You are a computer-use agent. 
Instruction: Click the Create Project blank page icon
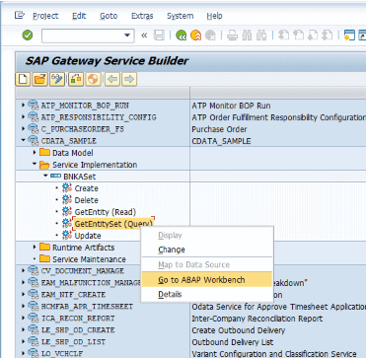23,80
